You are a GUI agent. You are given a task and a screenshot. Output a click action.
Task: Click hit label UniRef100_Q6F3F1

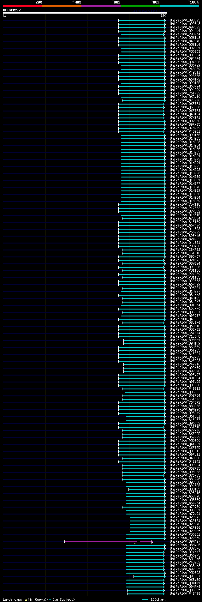pyautogui.click(x=185, y=104)
